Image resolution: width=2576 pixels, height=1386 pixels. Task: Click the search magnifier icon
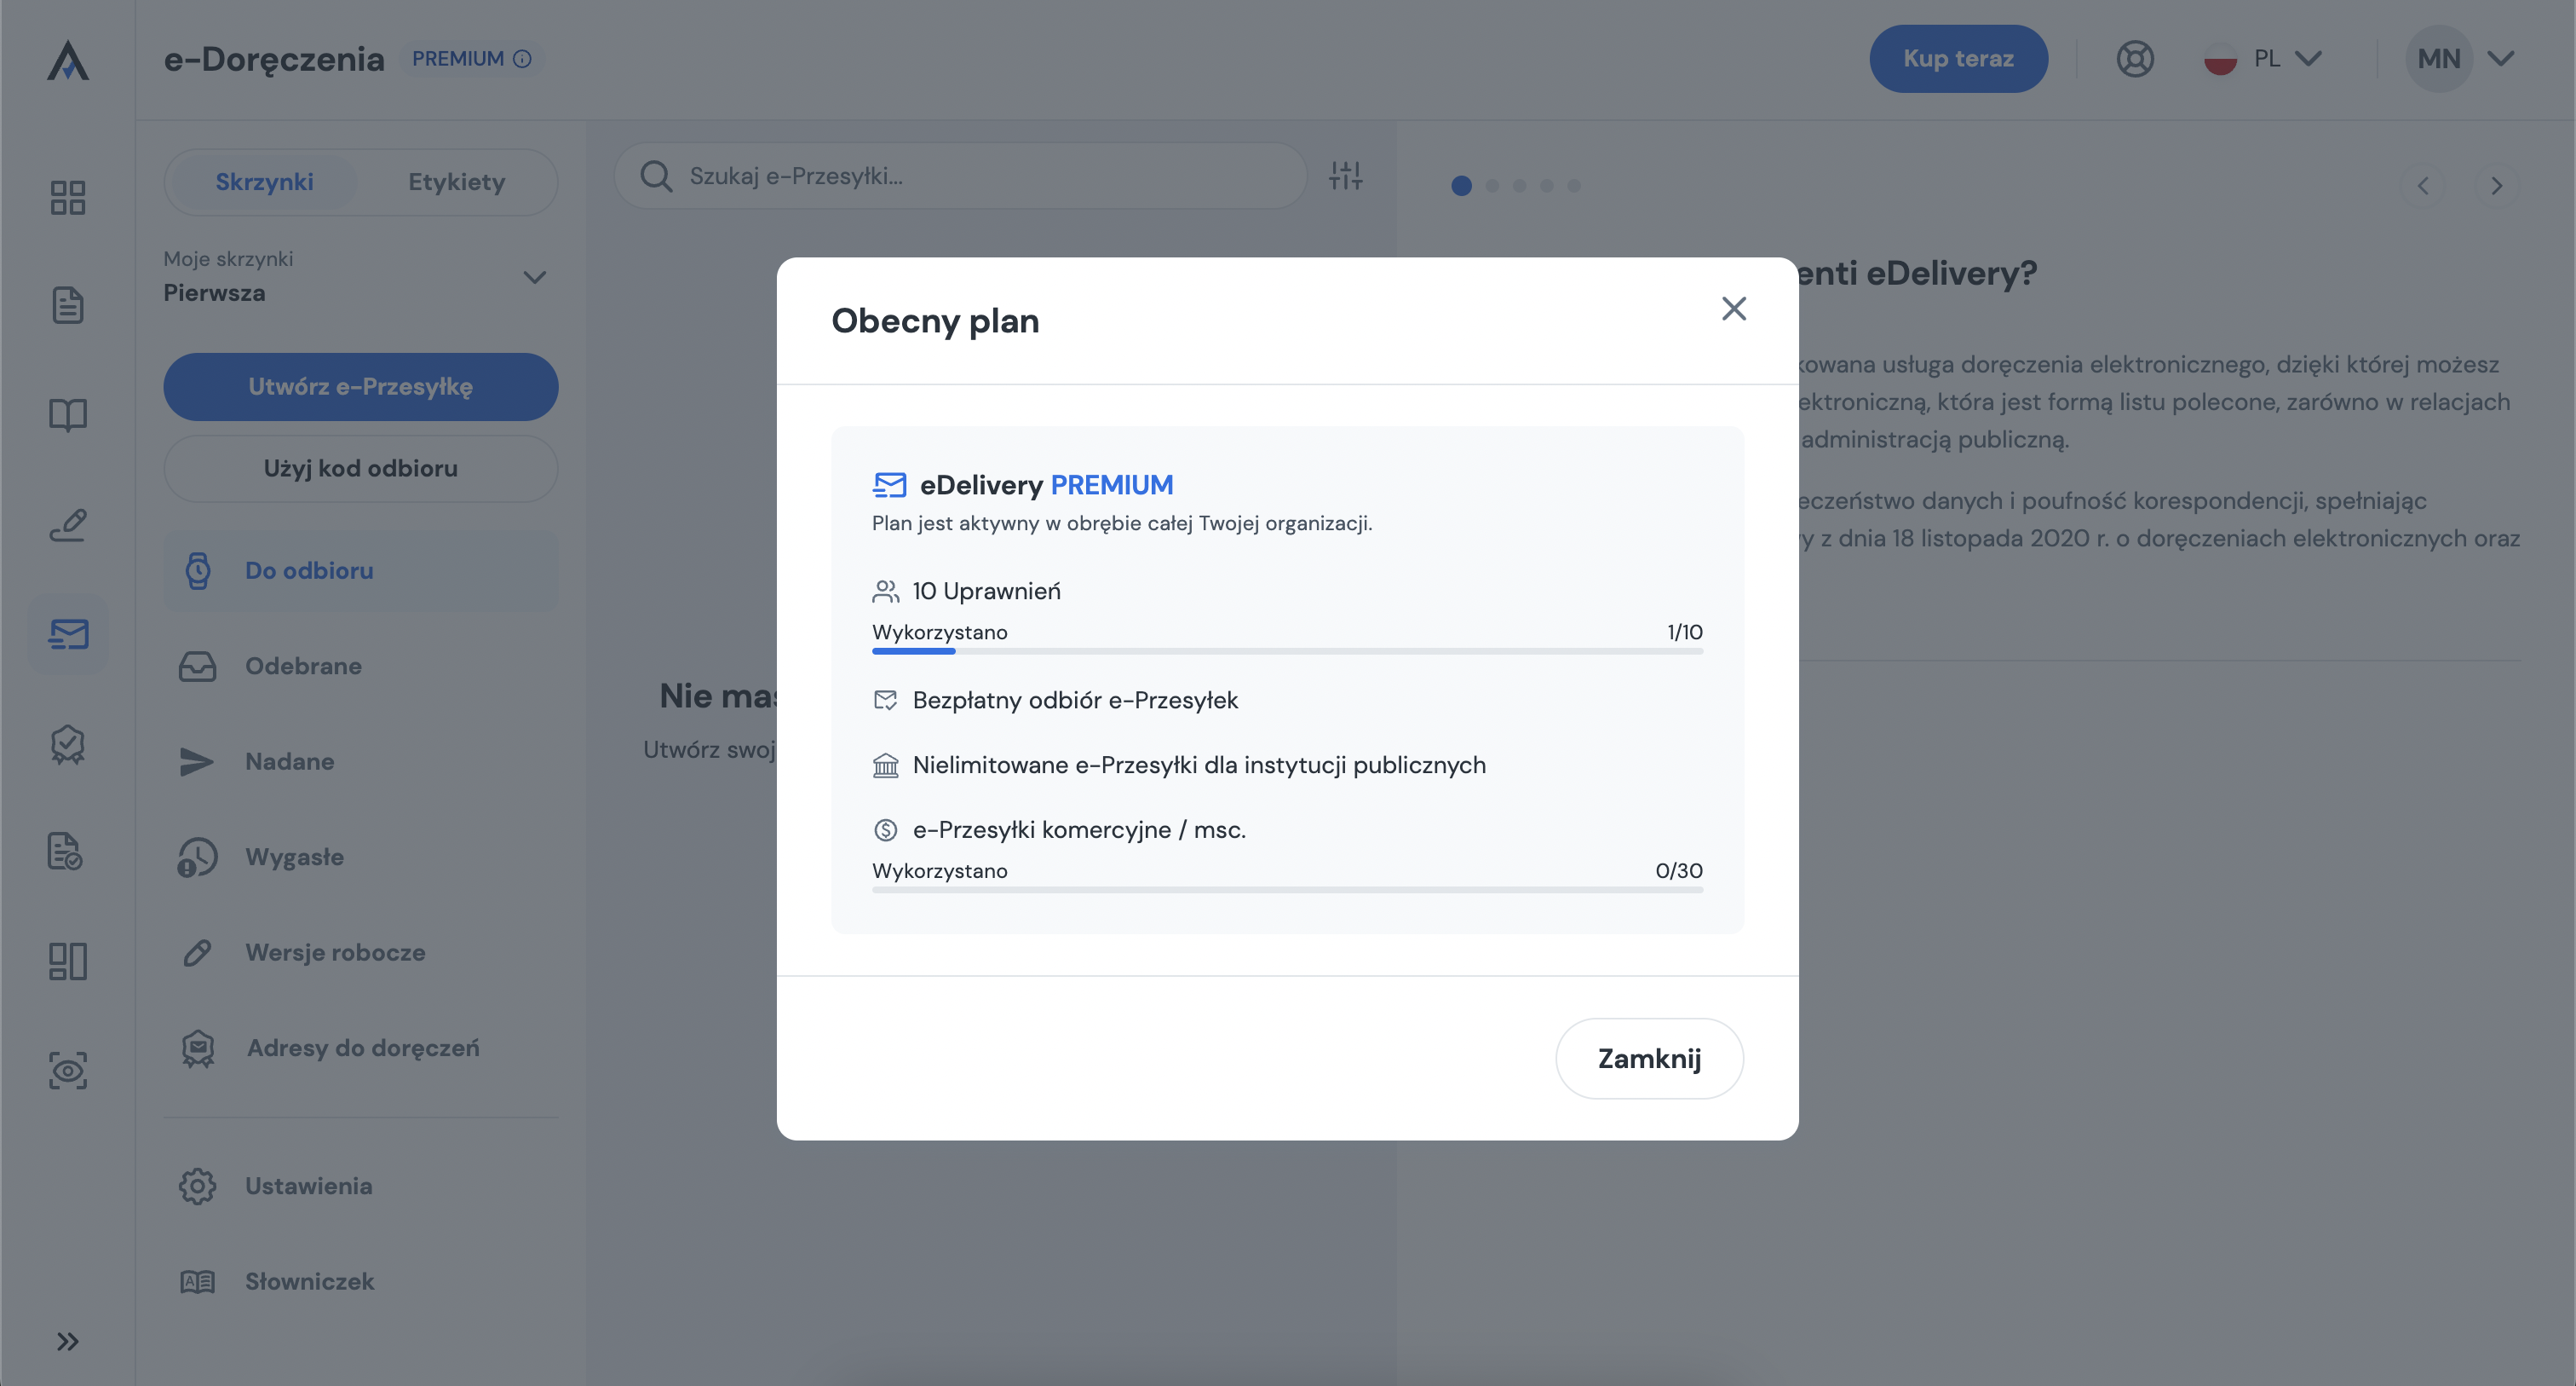656,176
